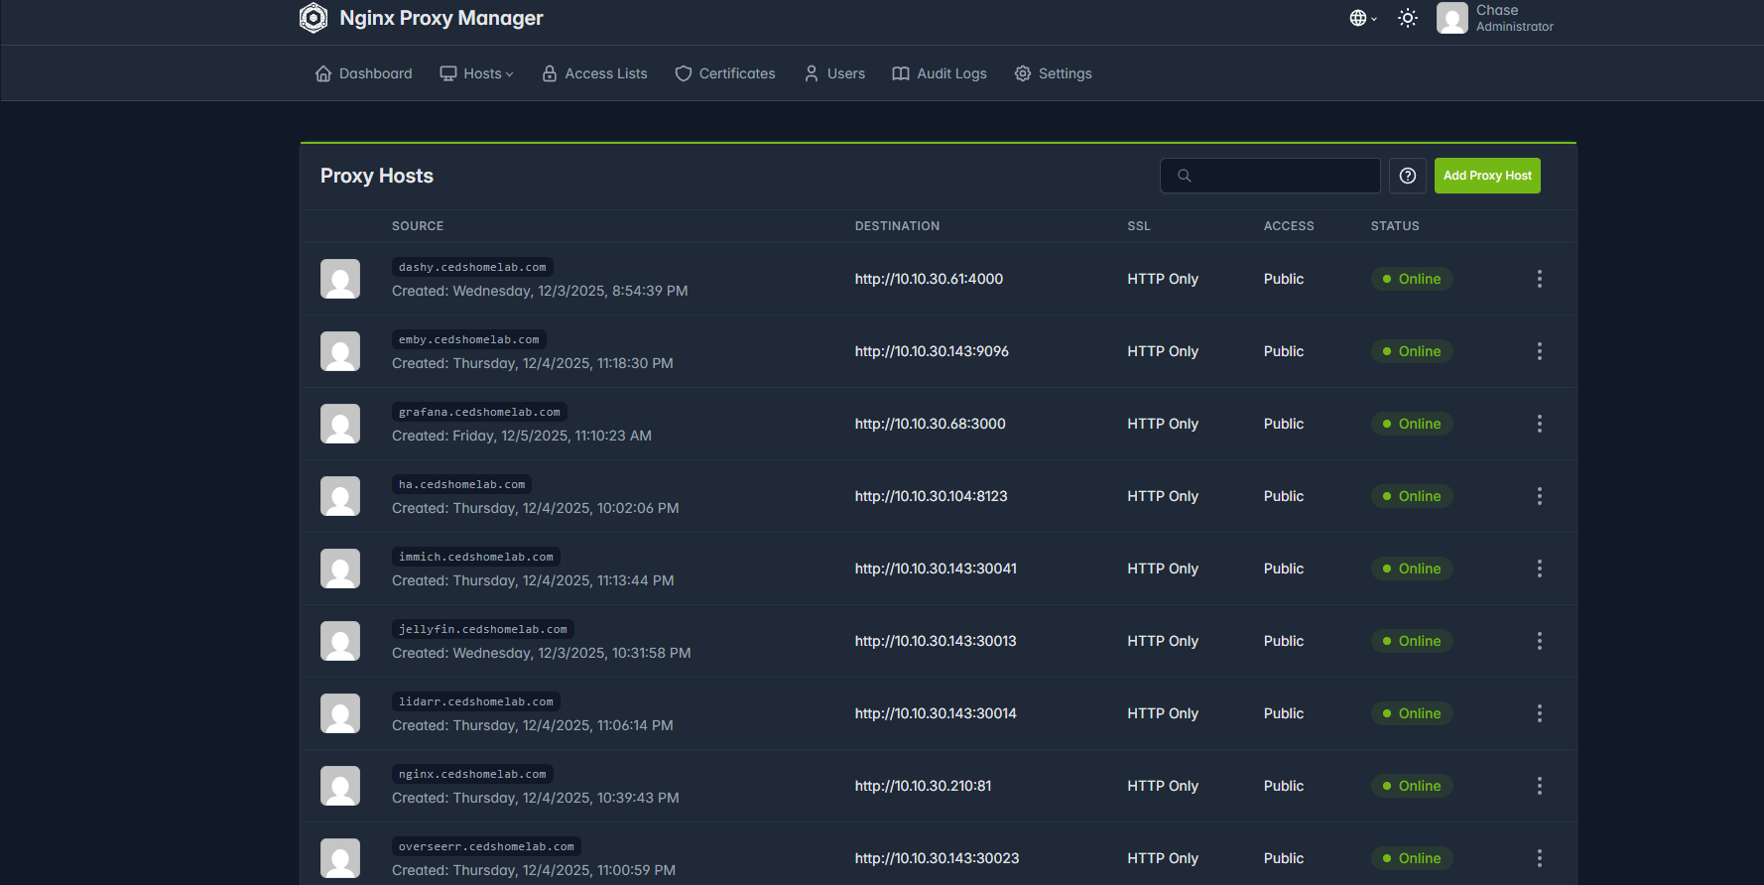Click the Add Proxy Host button
Image resolution: width=1764 pixels, height=885 pixels.
click(x=1487, y=176)
